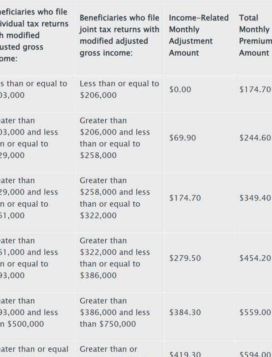Select the $419.30 adjustment amount
This screenshot has width=272, height=357.
pyautogui.click(x=185, y=354)
